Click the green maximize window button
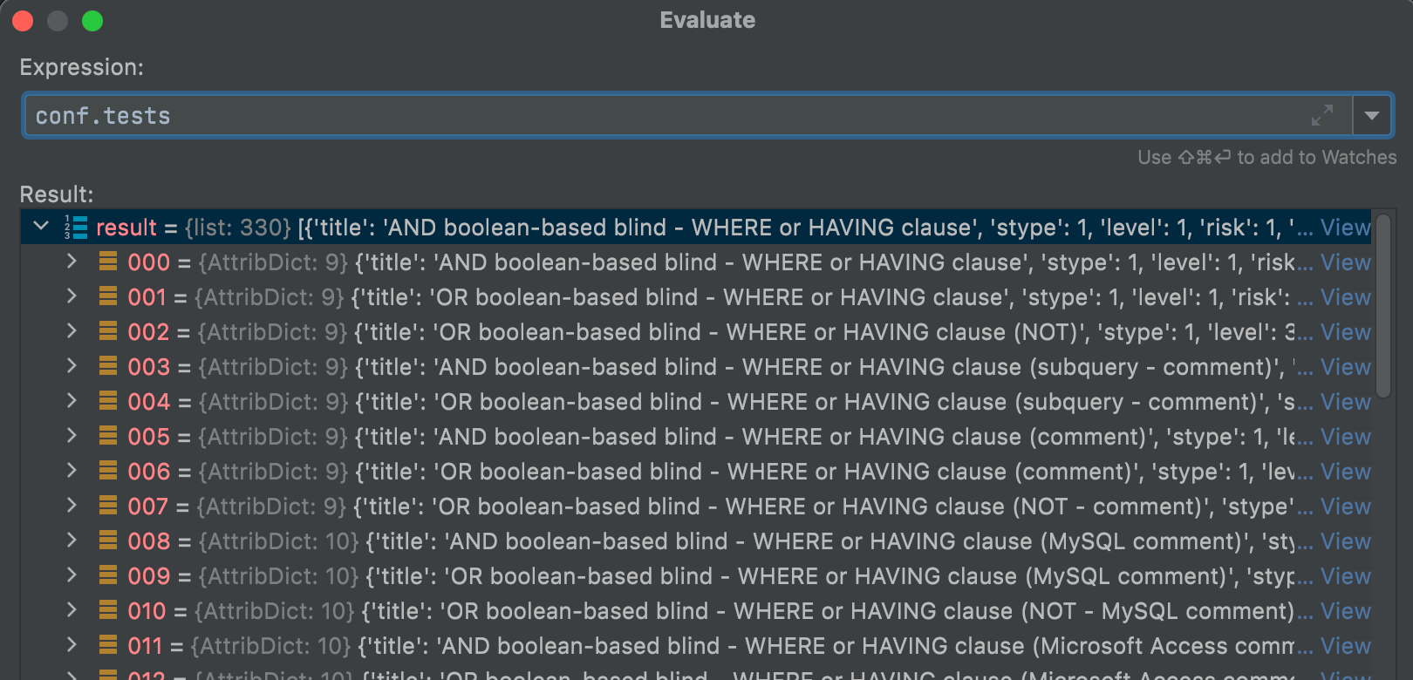The height and width of the screenshot is (680, 1413). (92, 21)
